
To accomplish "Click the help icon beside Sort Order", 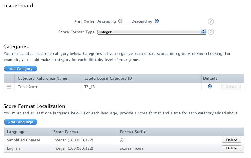I will [211, 21].
